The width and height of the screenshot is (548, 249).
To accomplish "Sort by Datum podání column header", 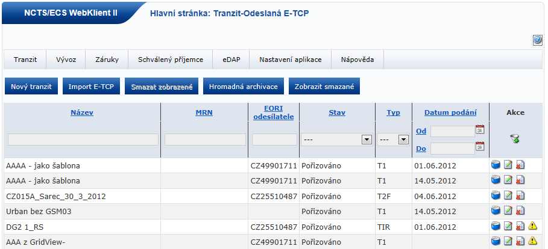I will [450, 112].
